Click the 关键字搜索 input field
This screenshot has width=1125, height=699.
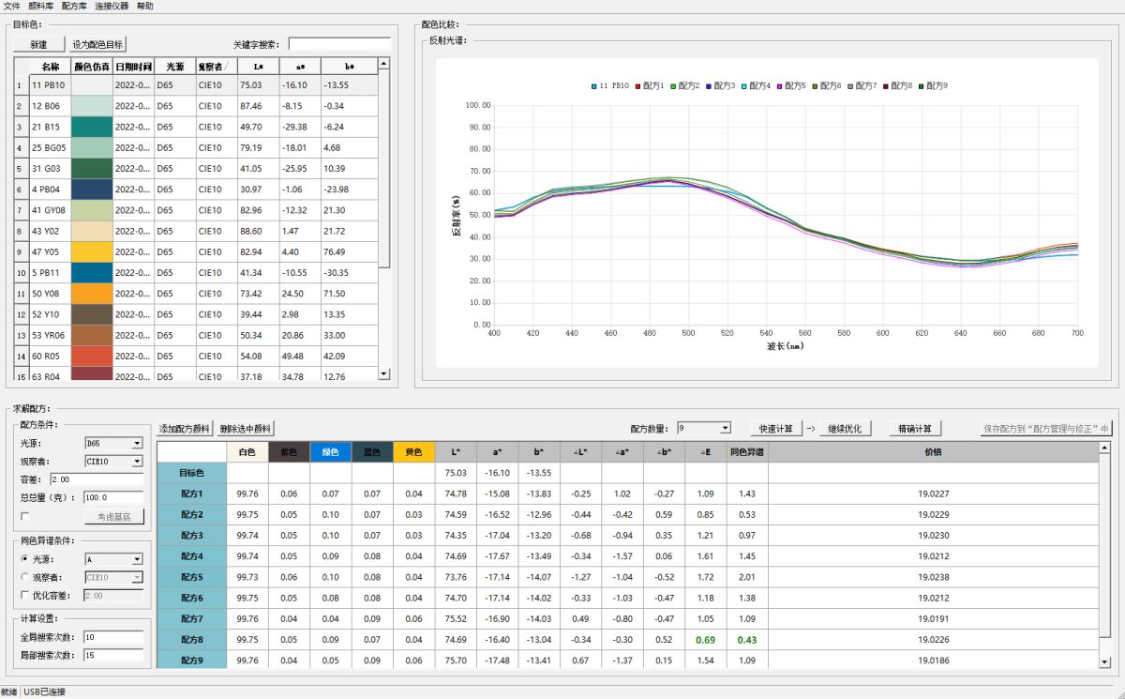(339, 44)
